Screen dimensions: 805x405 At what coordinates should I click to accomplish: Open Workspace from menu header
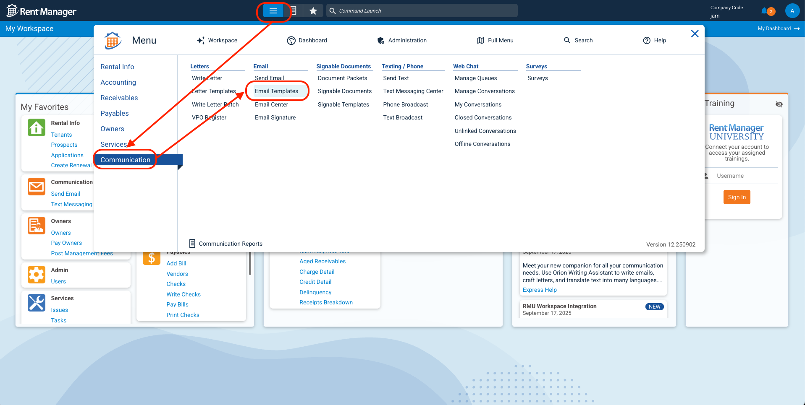click(x=217, y=40)
